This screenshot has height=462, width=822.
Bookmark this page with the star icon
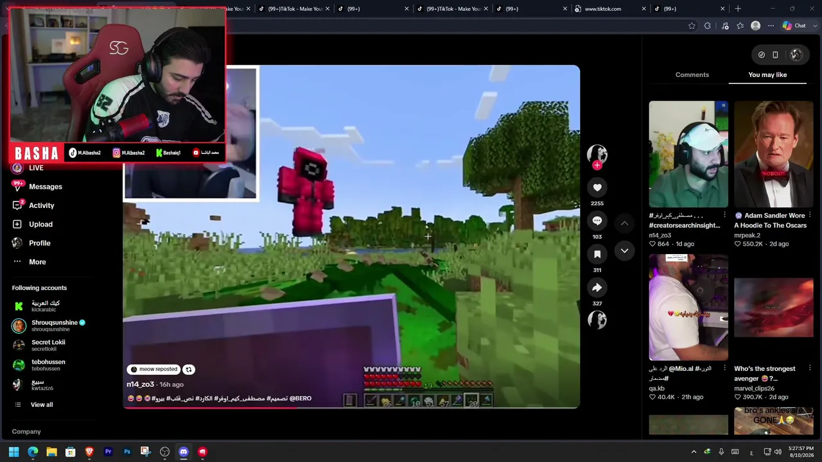pos(692,26)
